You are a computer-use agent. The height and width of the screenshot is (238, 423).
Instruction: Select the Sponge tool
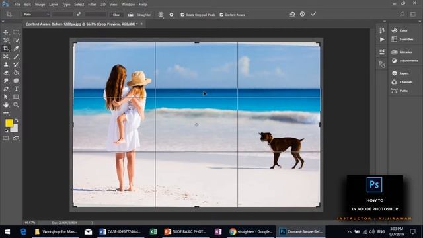click(x=16, y=81)
